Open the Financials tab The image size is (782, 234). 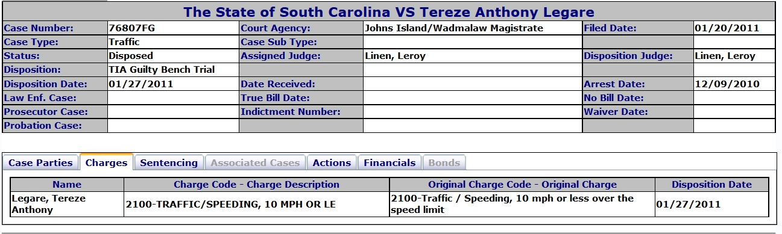click(x=389, y=162)
